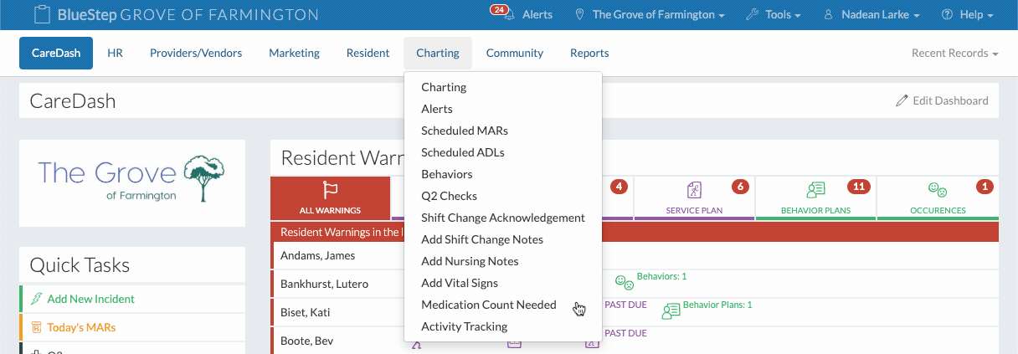This screenshot has height=354, width=1018.
Task: Select Add Vital Signs menu entry
Action: (x=459, y=283)
